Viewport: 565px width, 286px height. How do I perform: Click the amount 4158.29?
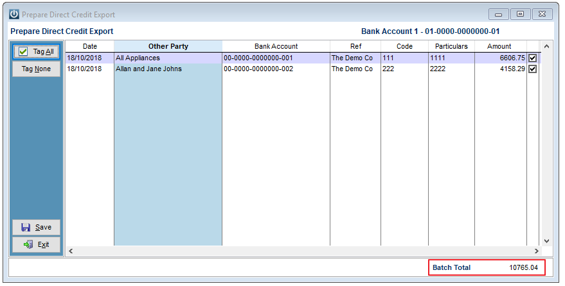[x=501, y=69]
